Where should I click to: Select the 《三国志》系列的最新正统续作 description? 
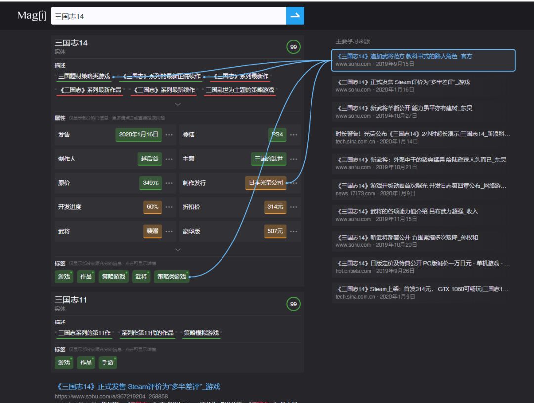162,76
